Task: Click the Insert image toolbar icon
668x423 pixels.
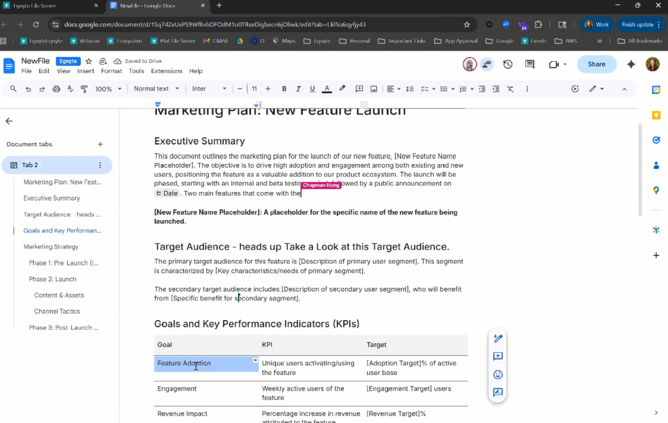Action: 374,89
